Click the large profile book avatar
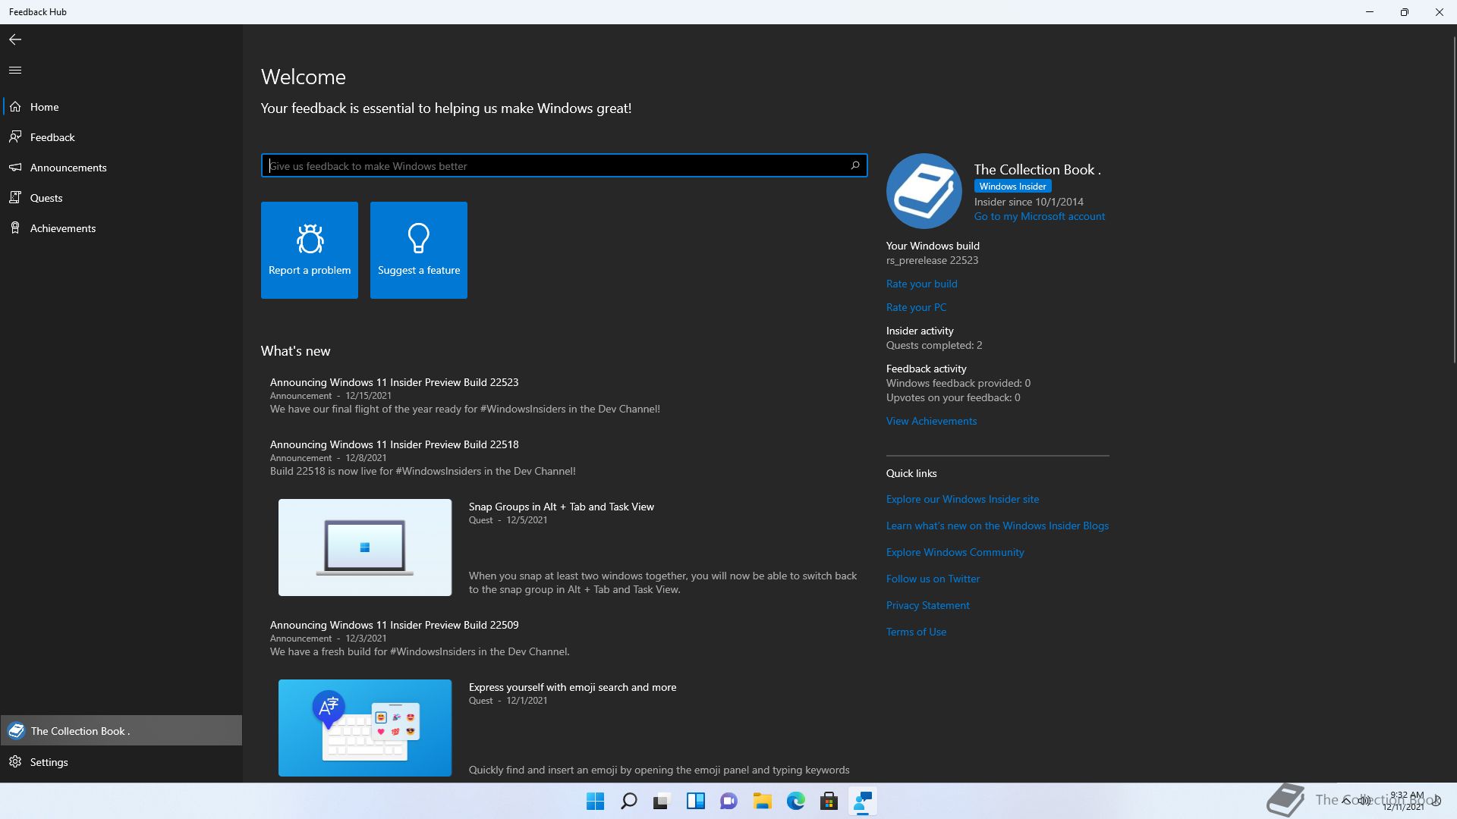The height and width of the screenshot is (819, 1457). pyautogui.click(x=924, y=191)
